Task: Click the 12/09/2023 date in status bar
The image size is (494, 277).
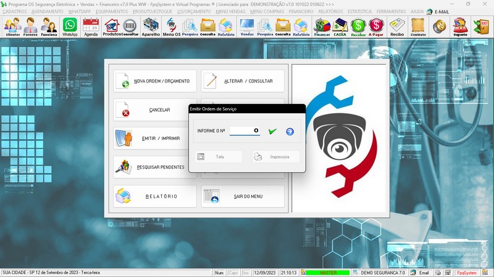Action: pyautogui.click(x=265, y=273)
